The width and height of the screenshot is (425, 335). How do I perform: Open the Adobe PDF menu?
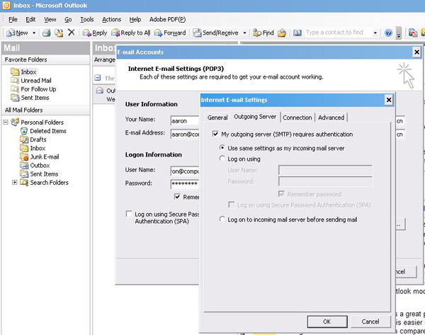coord(167,20)
